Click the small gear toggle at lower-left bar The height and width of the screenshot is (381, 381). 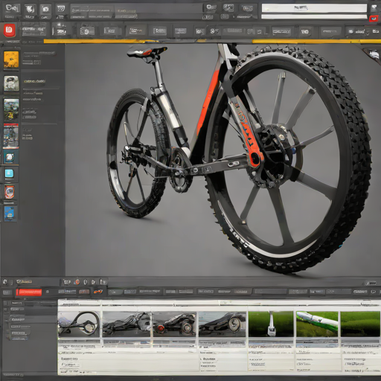[4, 282]
